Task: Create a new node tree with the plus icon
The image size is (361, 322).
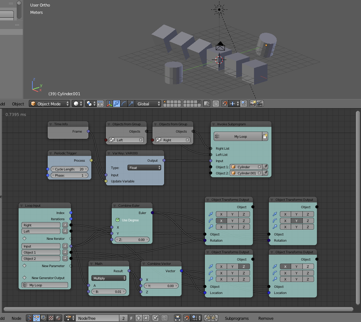Action: 138,318
